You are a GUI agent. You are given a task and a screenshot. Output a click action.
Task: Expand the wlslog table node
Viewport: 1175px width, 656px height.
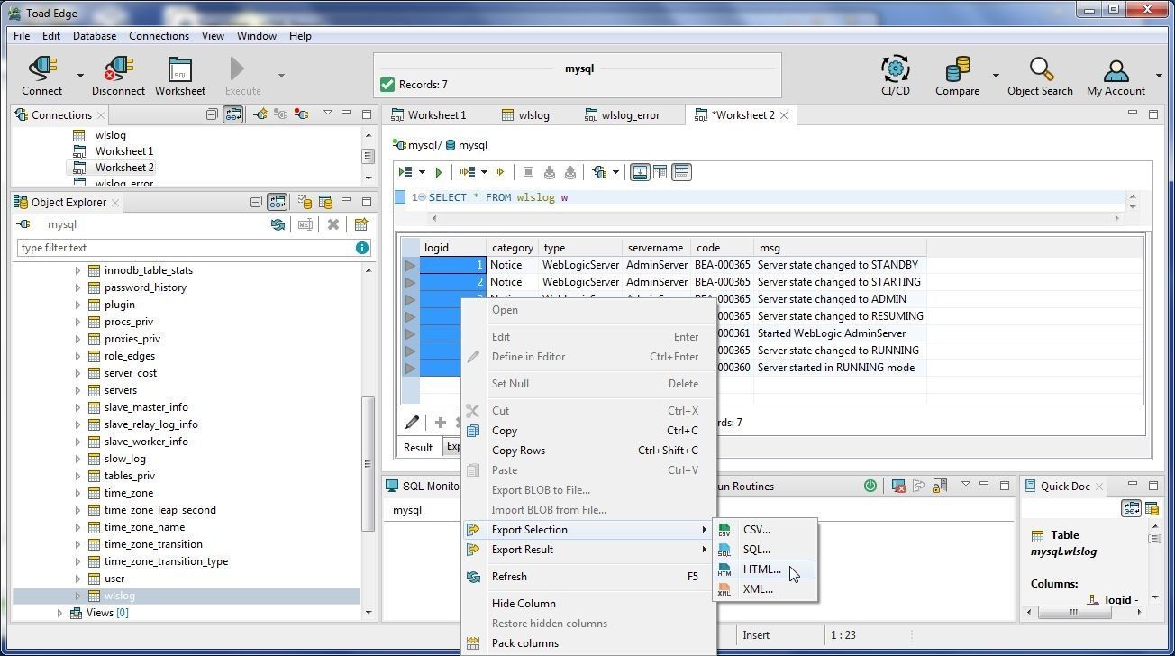(77, 596)
